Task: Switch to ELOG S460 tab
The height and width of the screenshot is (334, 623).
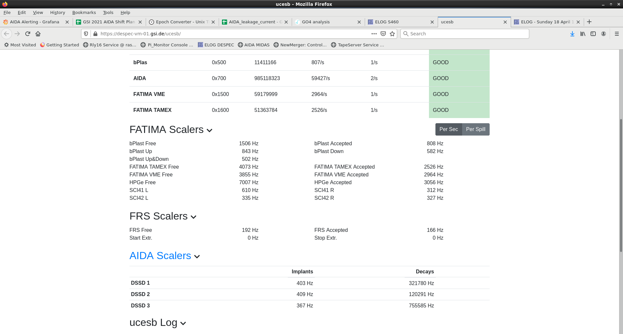Action: pyautogui.click(x=401, y=22)
